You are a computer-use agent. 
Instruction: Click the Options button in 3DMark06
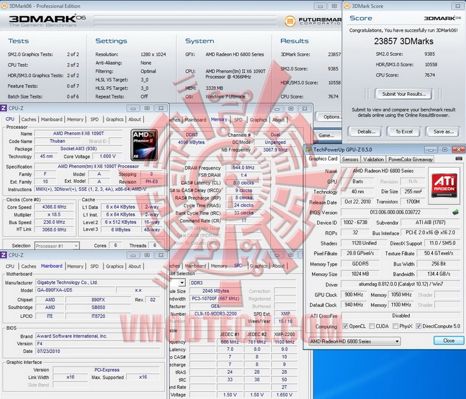pyautogui.click(x=329, y=117)
